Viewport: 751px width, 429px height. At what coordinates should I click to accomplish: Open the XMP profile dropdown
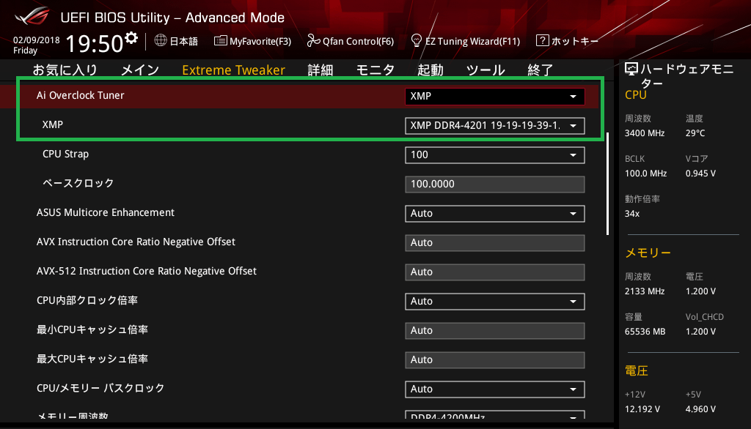[x=495, y=126]
